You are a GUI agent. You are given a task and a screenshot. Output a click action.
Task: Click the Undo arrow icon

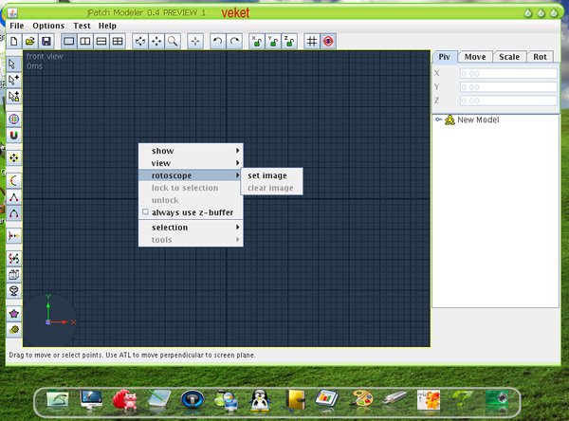[x=218, y=42]
